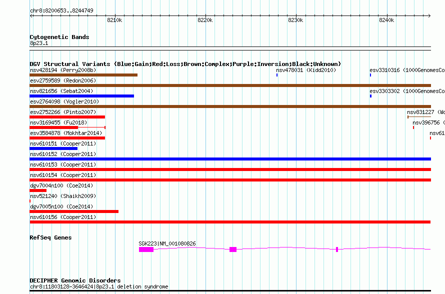Open the Cytogenetic Bands track title

click(59, 37)
